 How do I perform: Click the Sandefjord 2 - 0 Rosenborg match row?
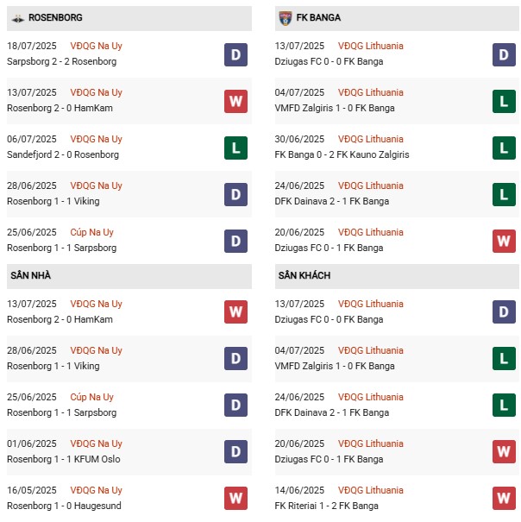pos(63,154)
